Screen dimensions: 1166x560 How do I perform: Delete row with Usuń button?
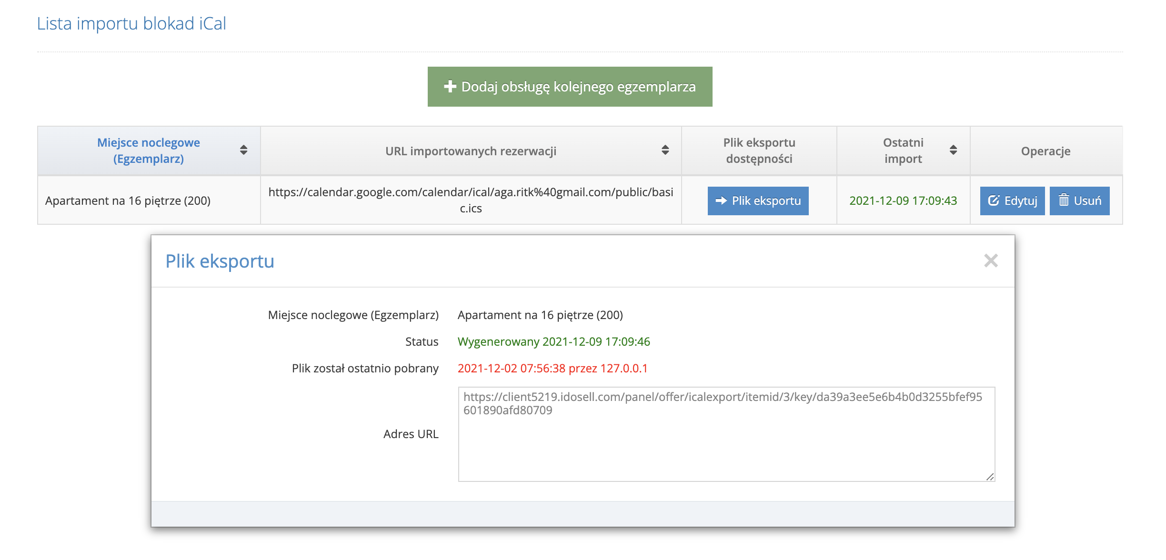pyautogui.click(x=1079, y=201)
